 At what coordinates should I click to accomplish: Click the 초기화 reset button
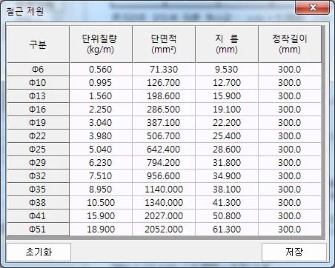point(39,252)
